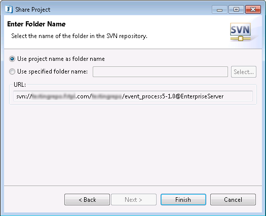This screenshot has width=266, height=216.
Task: Click the SVN banner icon
Action: tap(240, 32)
